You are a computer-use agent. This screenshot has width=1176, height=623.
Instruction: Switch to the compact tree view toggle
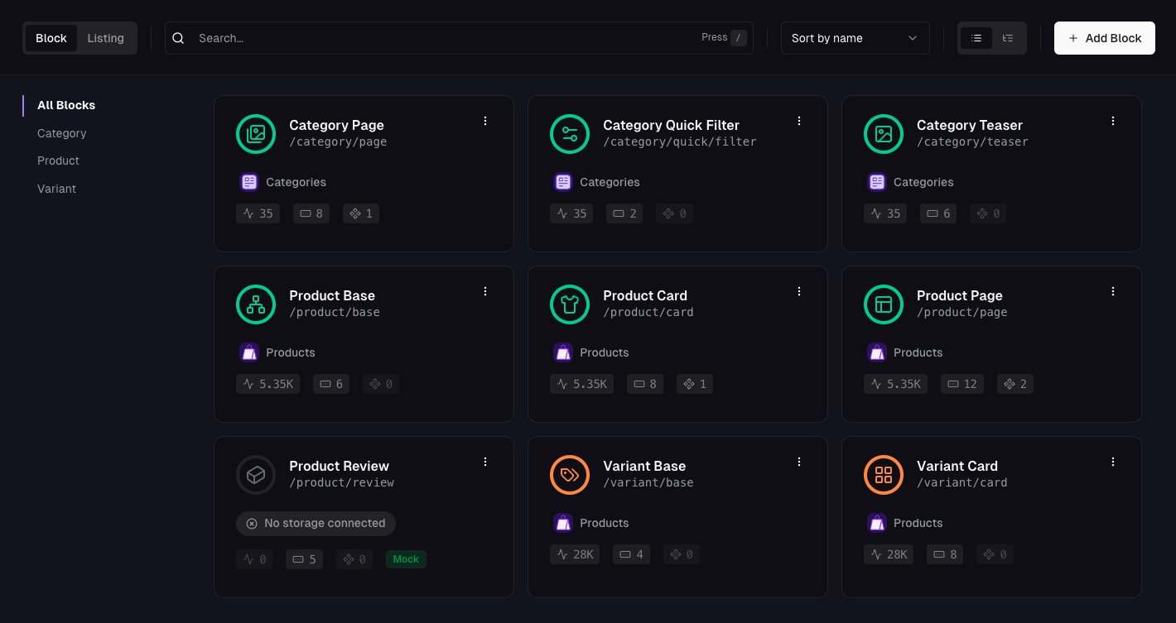click(1008, 37)
